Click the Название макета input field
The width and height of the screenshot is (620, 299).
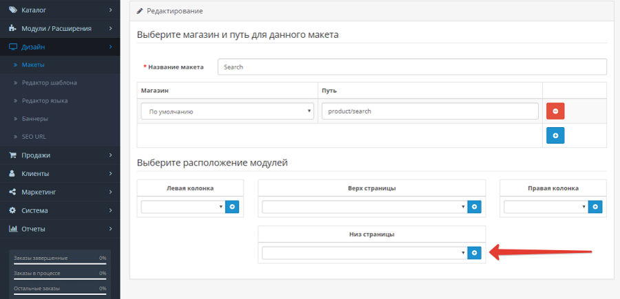412,67
